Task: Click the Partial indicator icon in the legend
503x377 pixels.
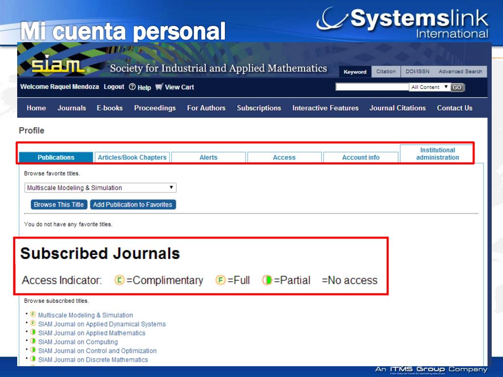Action: coord(267,280)
